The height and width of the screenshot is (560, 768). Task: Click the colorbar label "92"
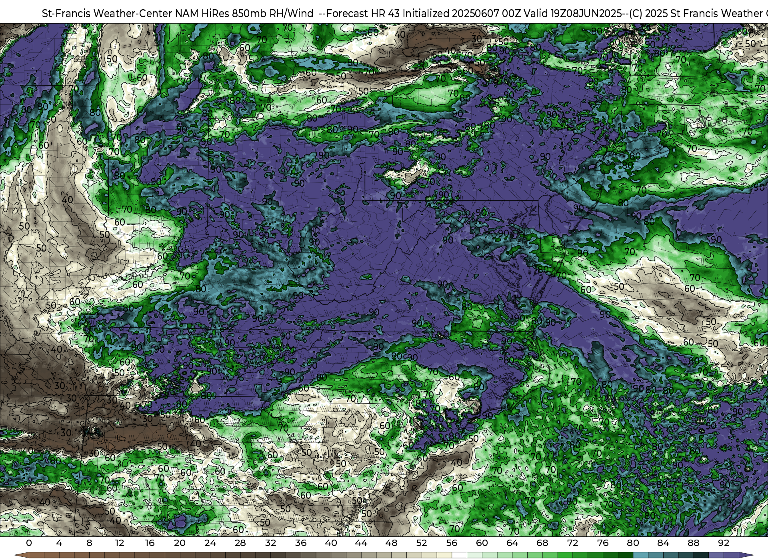point(724,543)
